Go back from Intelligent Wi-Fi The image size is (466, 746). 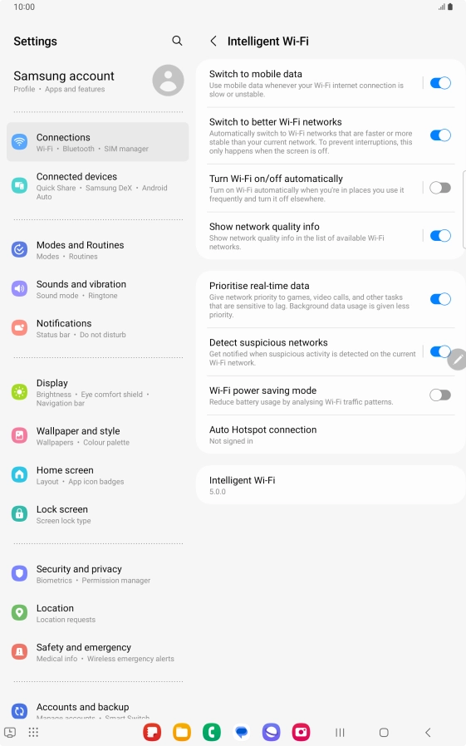[213, 42]
